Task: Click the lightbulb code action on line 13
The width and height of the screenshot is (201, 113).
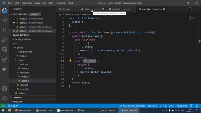Action: click(70, 61)
